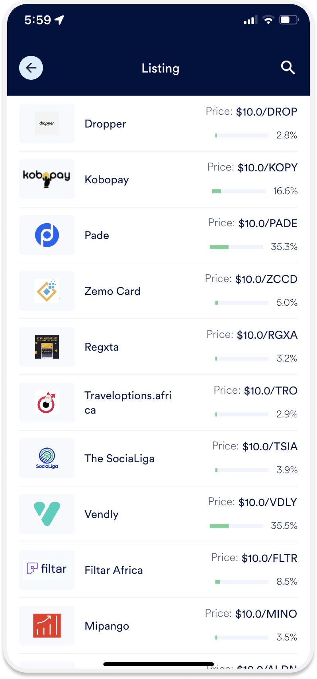
Task: Tap the Kobopay logo thumbnail
Action: coord(47,179)
